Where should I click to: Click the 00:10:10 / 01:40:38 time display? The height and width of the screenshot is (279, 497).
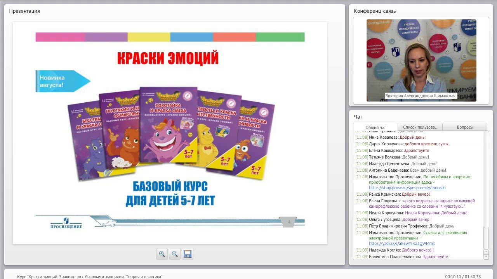pyautogui.click(x=463, y=277)
